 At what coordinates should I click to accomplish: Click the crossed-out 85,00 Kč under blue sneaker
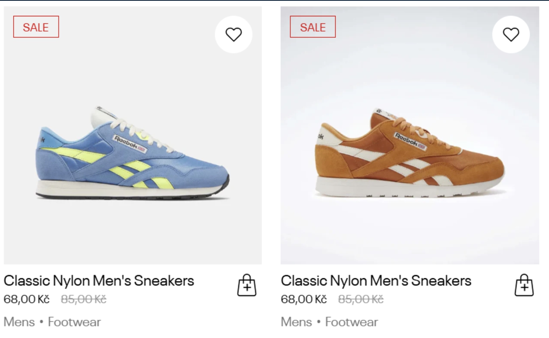(83, 299)
